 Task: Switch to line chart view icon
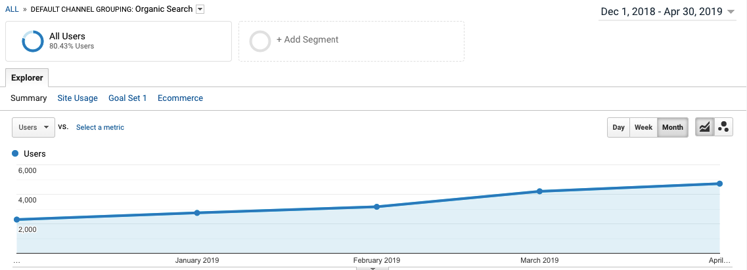click(704, 127)
